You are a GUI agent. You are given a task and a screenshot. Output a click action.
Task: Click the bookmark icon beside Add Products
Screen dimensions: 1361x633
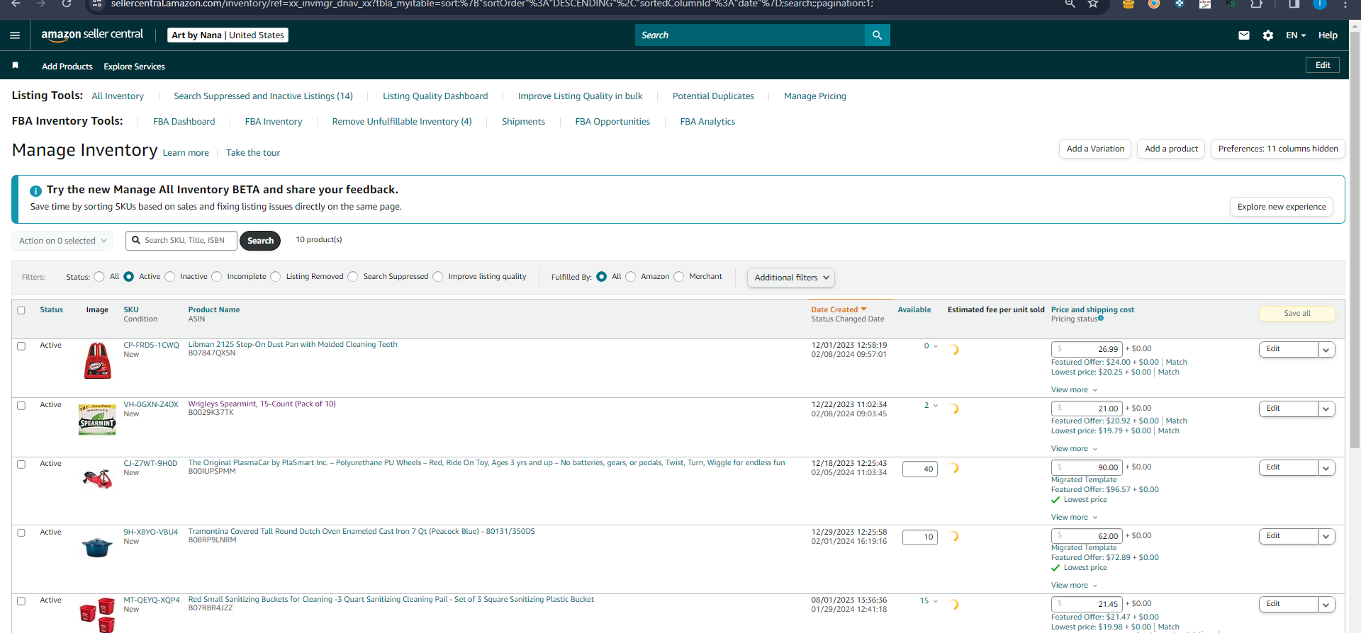pos(15,65)
